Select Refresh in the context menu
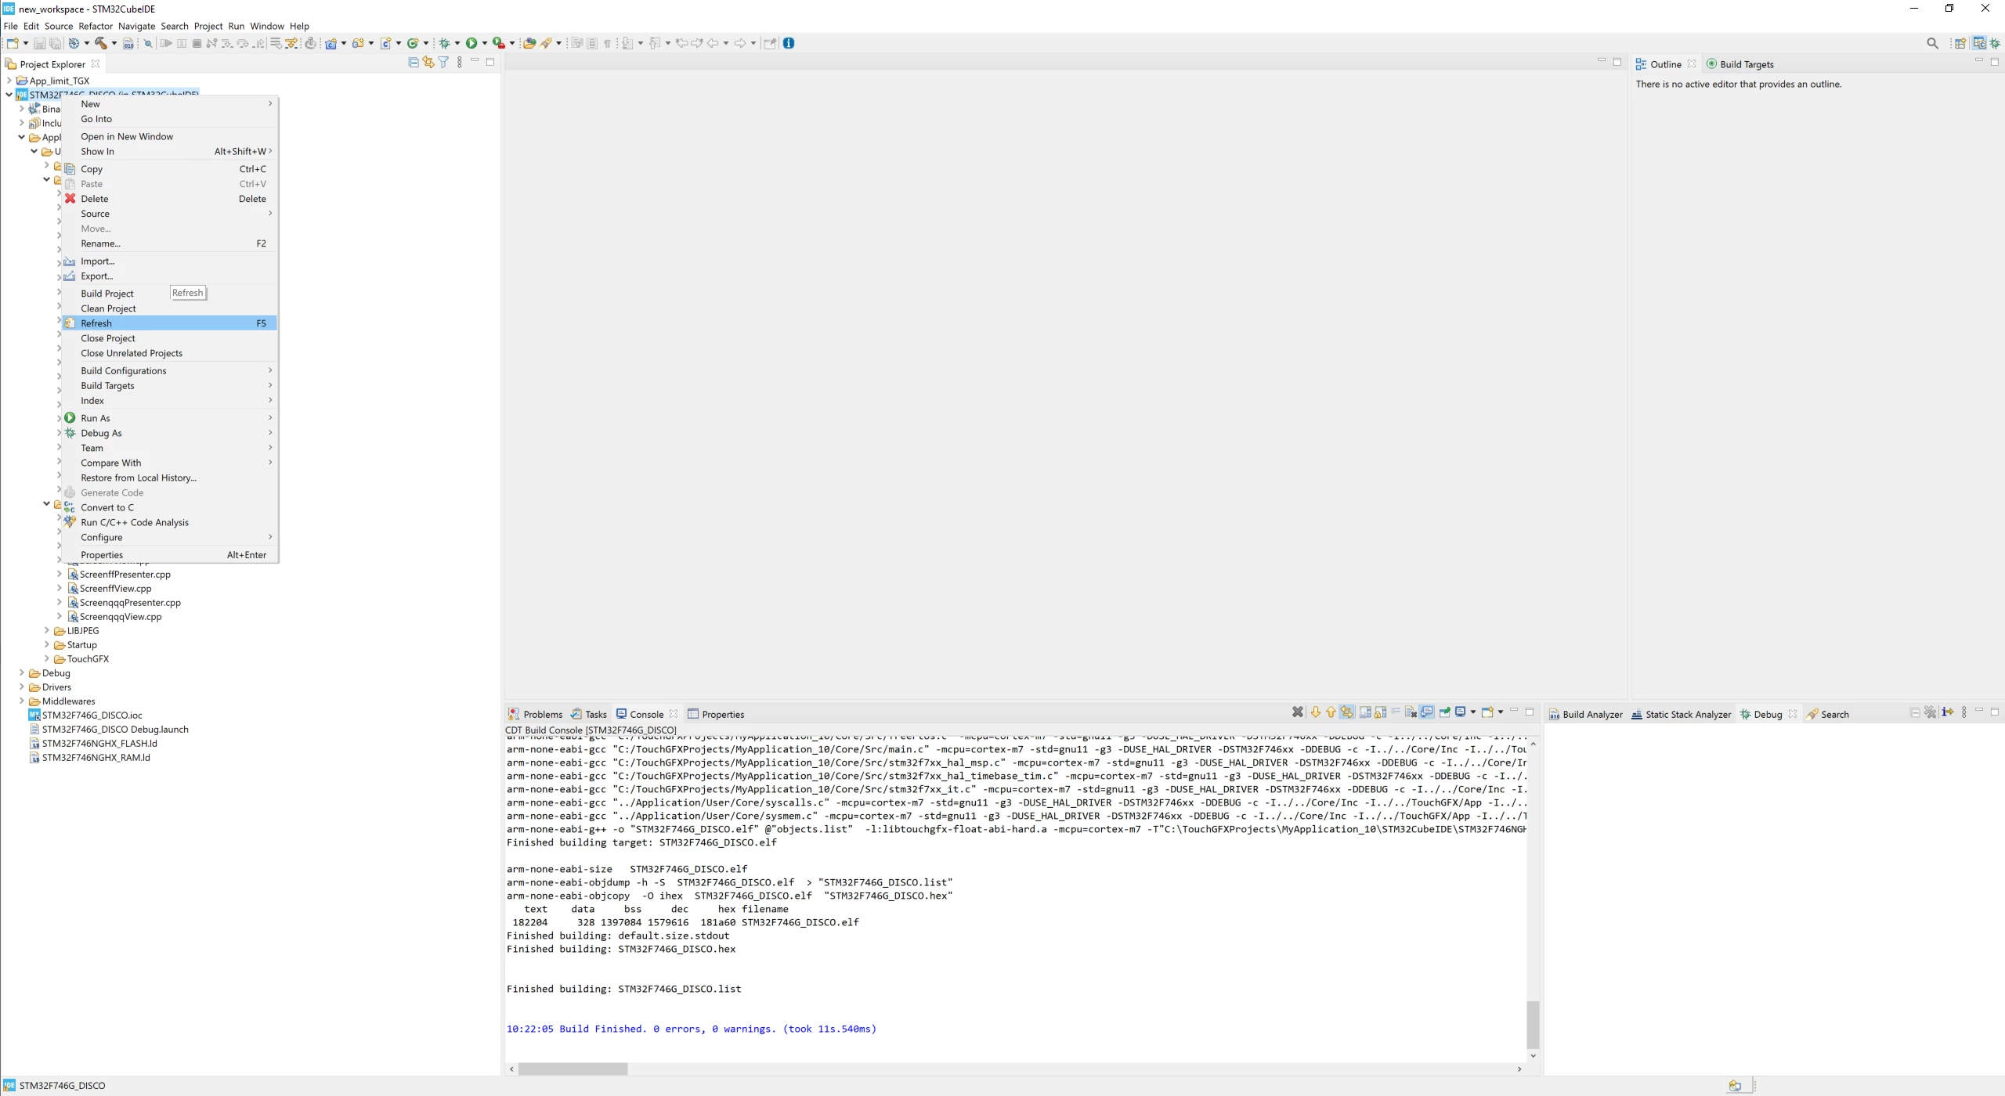This screenshot has width=2005, height=1096. (169, 323)
